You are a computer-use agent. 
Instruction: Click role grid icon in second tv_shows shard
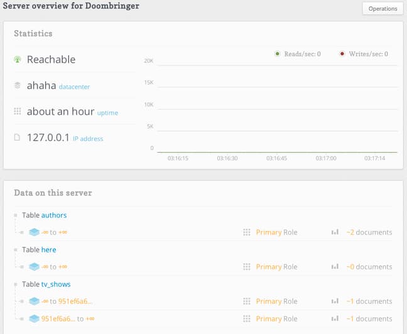coord(247,318)
